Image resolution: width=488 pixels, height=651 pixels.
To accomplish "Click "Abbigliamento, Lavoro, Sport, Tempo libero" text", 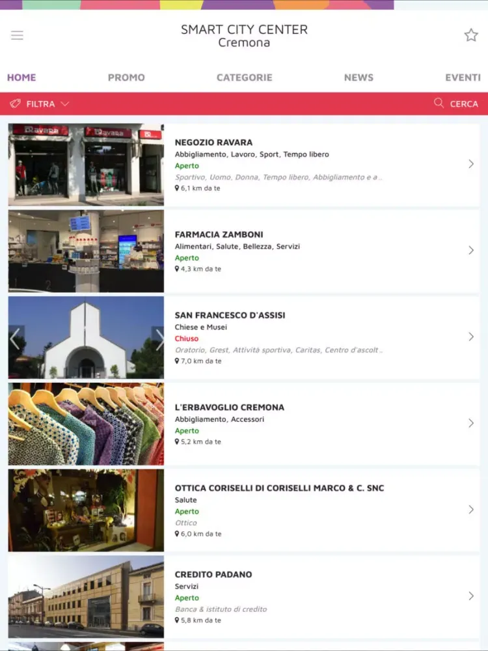I will (x=252, y=154).
